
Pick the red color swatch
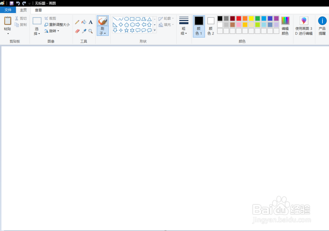239,18
